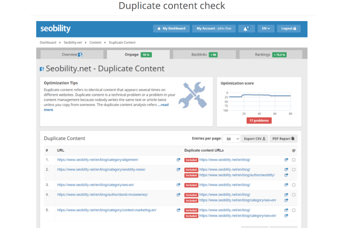
Task: Go to Seobility.net breadcrumb
Action: 73,42
